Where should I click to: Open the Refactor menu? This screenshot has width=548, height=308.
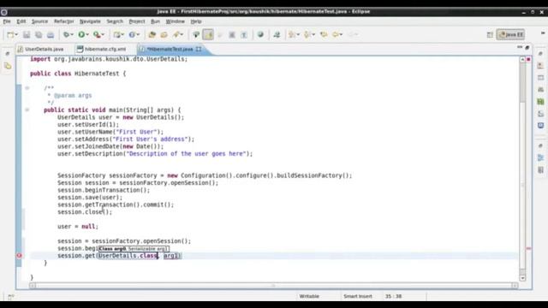click(63, 21)
